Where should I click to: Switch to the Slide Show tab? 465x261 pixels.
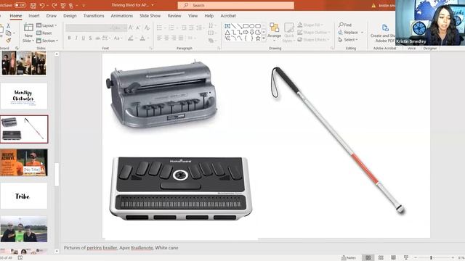[150, 16]
